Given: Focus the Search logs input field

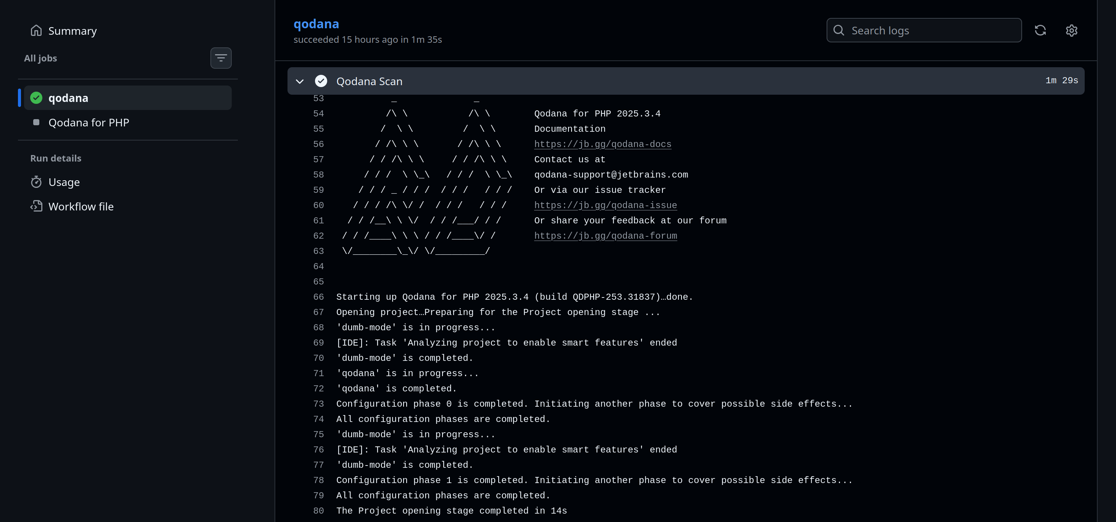Looking at the screenshot, I should coord(924,30).
